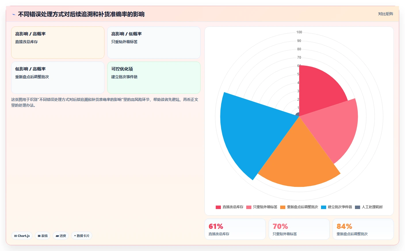The height and width of the screenshot is (251, 405).
Task: Click the 表格 tag chip
Action: (43, 236)
